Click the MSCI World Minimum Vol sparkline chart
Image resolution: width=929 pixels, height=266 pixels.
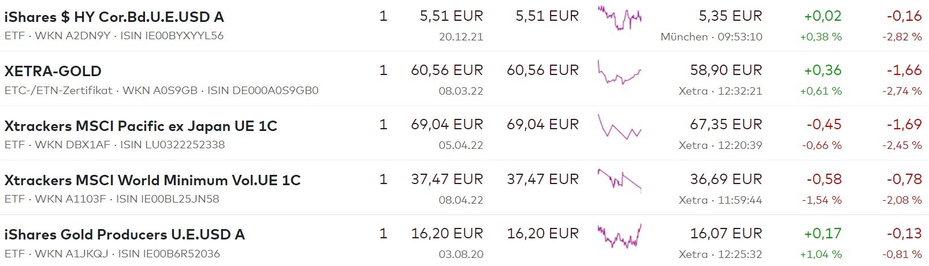(x=619, y=180)
